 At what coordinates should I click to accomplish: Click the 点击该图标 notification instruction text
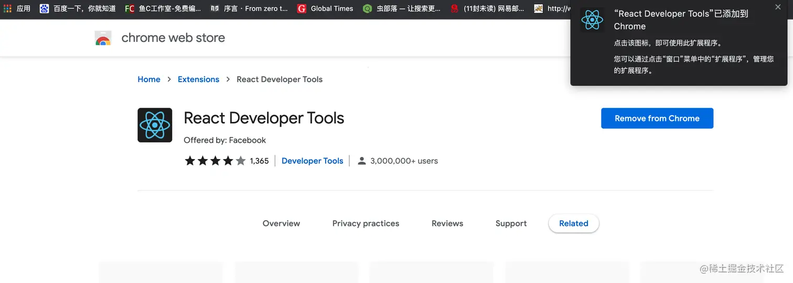tap(668, 43)
